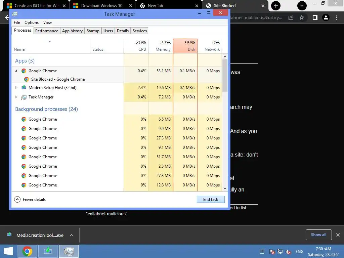The image size is (344, 258).
Task: Open the Users tab
Action: pyautogui.click(x=108, y=31)
